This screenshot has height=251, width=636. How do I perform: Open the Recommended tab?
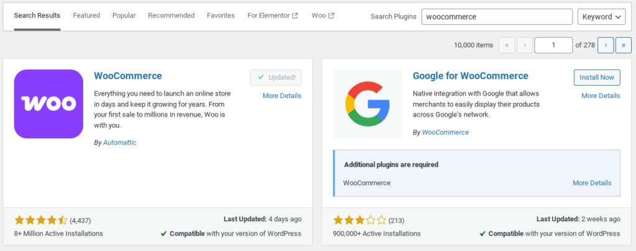pyautogui.click(x=171, y=15)
